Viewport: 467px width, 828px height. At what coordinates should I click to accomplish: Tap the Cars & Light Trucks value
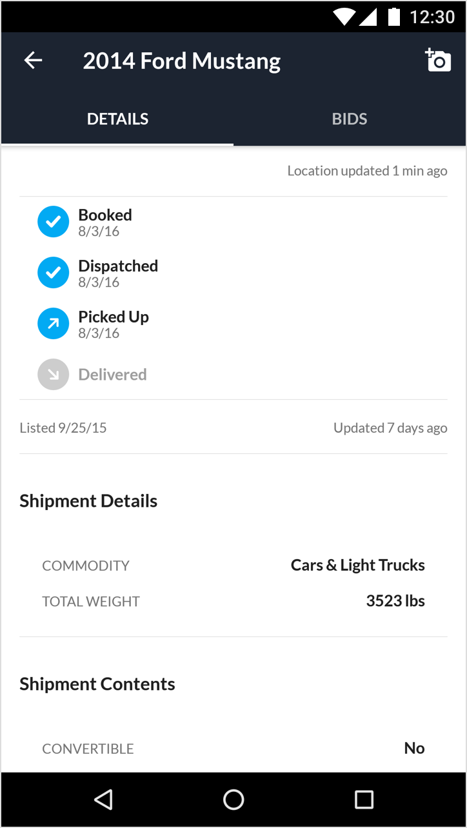(x=357, y=566)
